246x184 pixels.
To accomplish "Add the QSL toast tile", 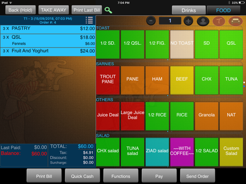I will [231, 44].
